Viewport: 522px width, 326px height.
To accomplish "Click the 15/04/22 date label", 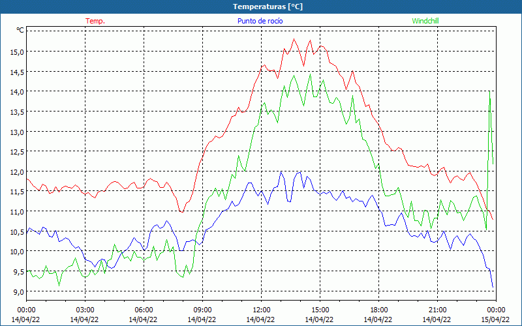I will click(x=495, y=319).
